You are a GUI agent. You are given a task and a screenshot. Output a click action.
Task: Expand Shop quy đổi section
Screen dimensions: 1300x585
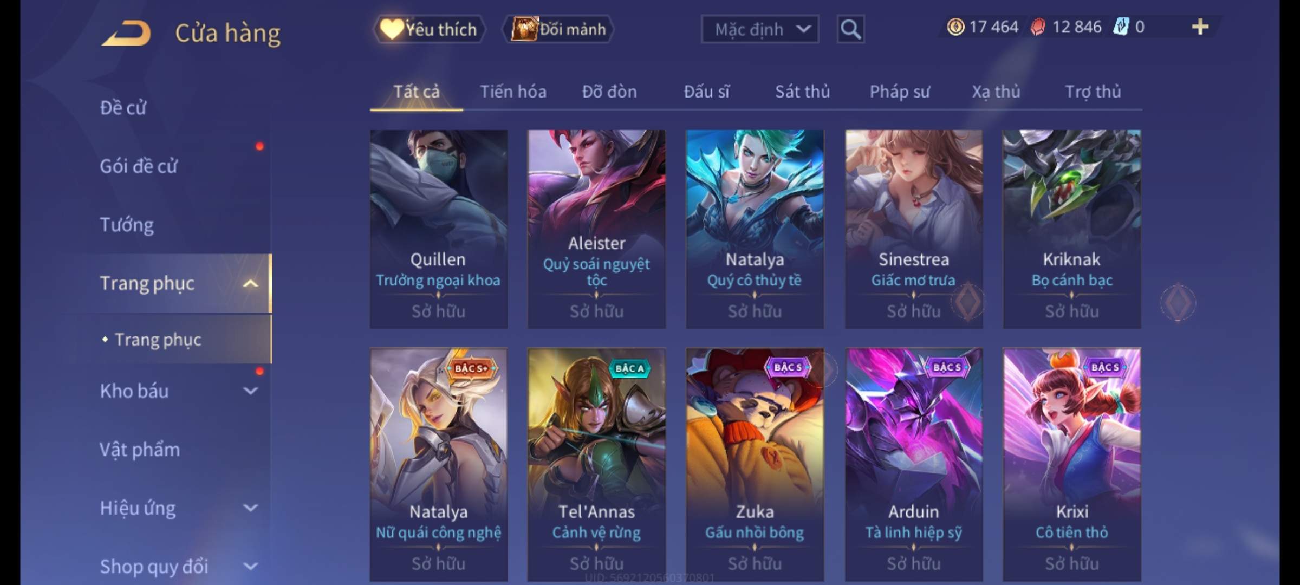click(250, 566)
